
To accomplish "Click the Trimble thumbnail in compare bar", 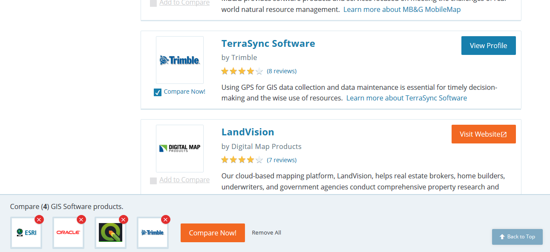I will [x=153, y=233].
